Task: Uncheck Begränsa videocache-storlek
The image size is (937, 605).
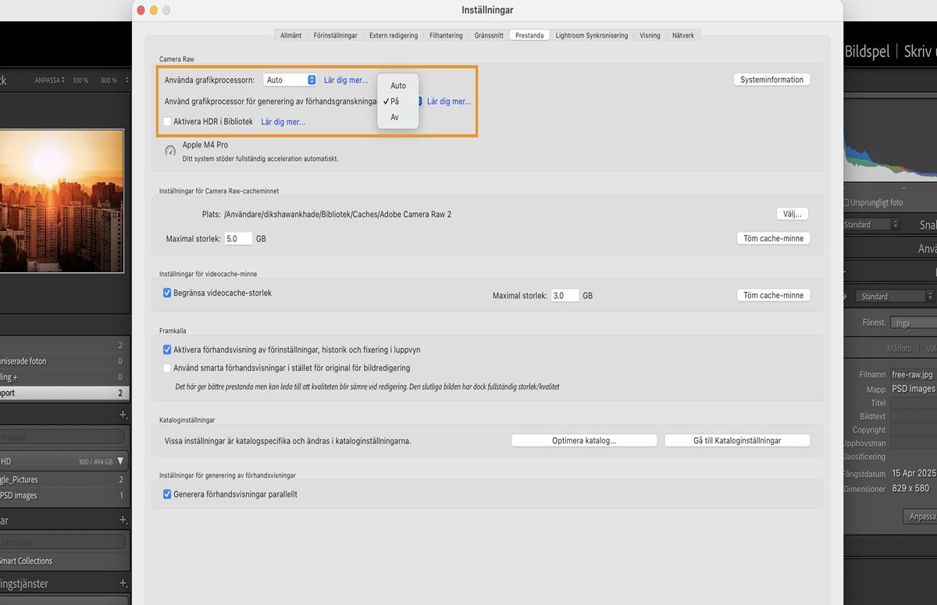Action: (x=167, y=292)
